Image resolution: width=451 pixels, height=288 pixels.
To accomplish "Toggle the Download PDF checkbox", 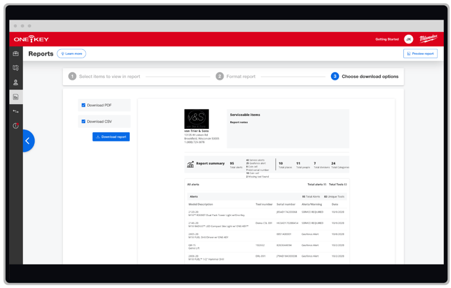I will pos(83,105).
